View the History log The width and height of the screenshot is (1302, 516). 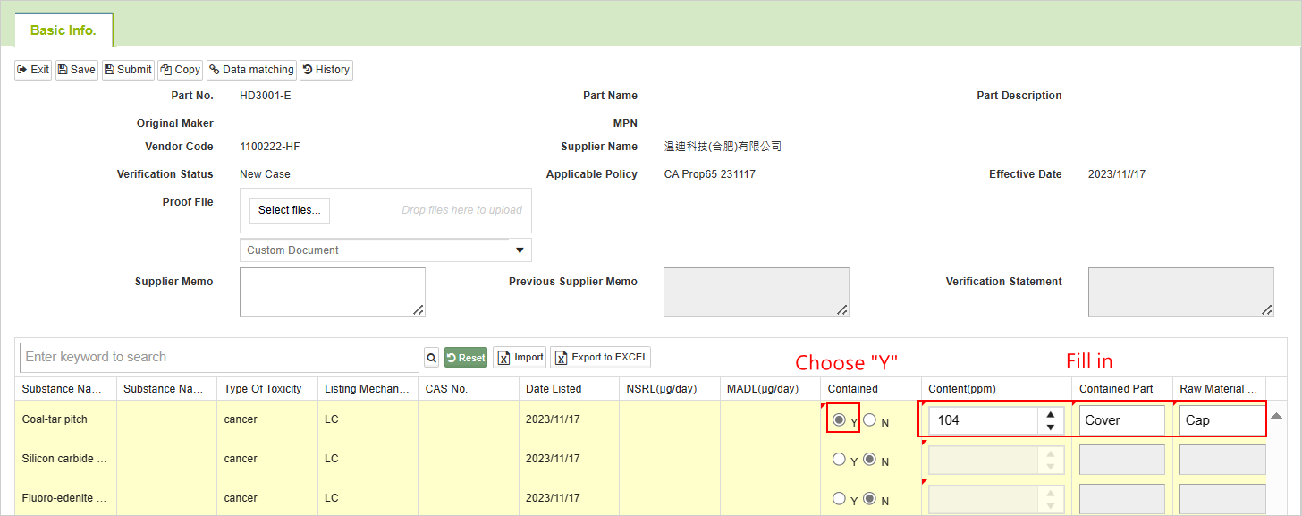point(325,70)
